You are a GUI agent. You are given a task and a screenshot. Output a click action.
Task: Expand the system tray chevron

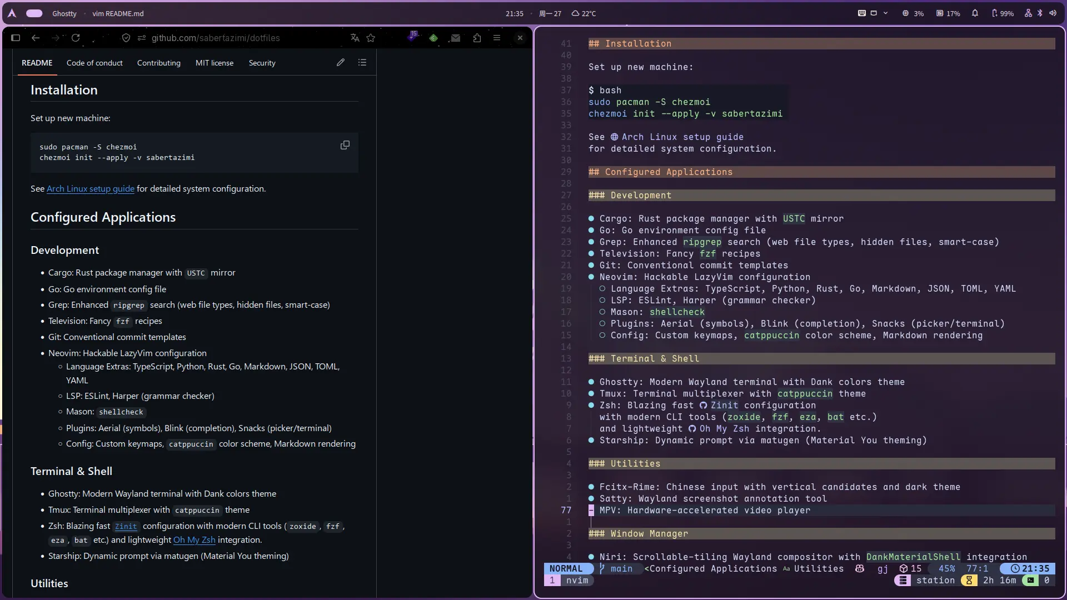(x=886, y=13)
